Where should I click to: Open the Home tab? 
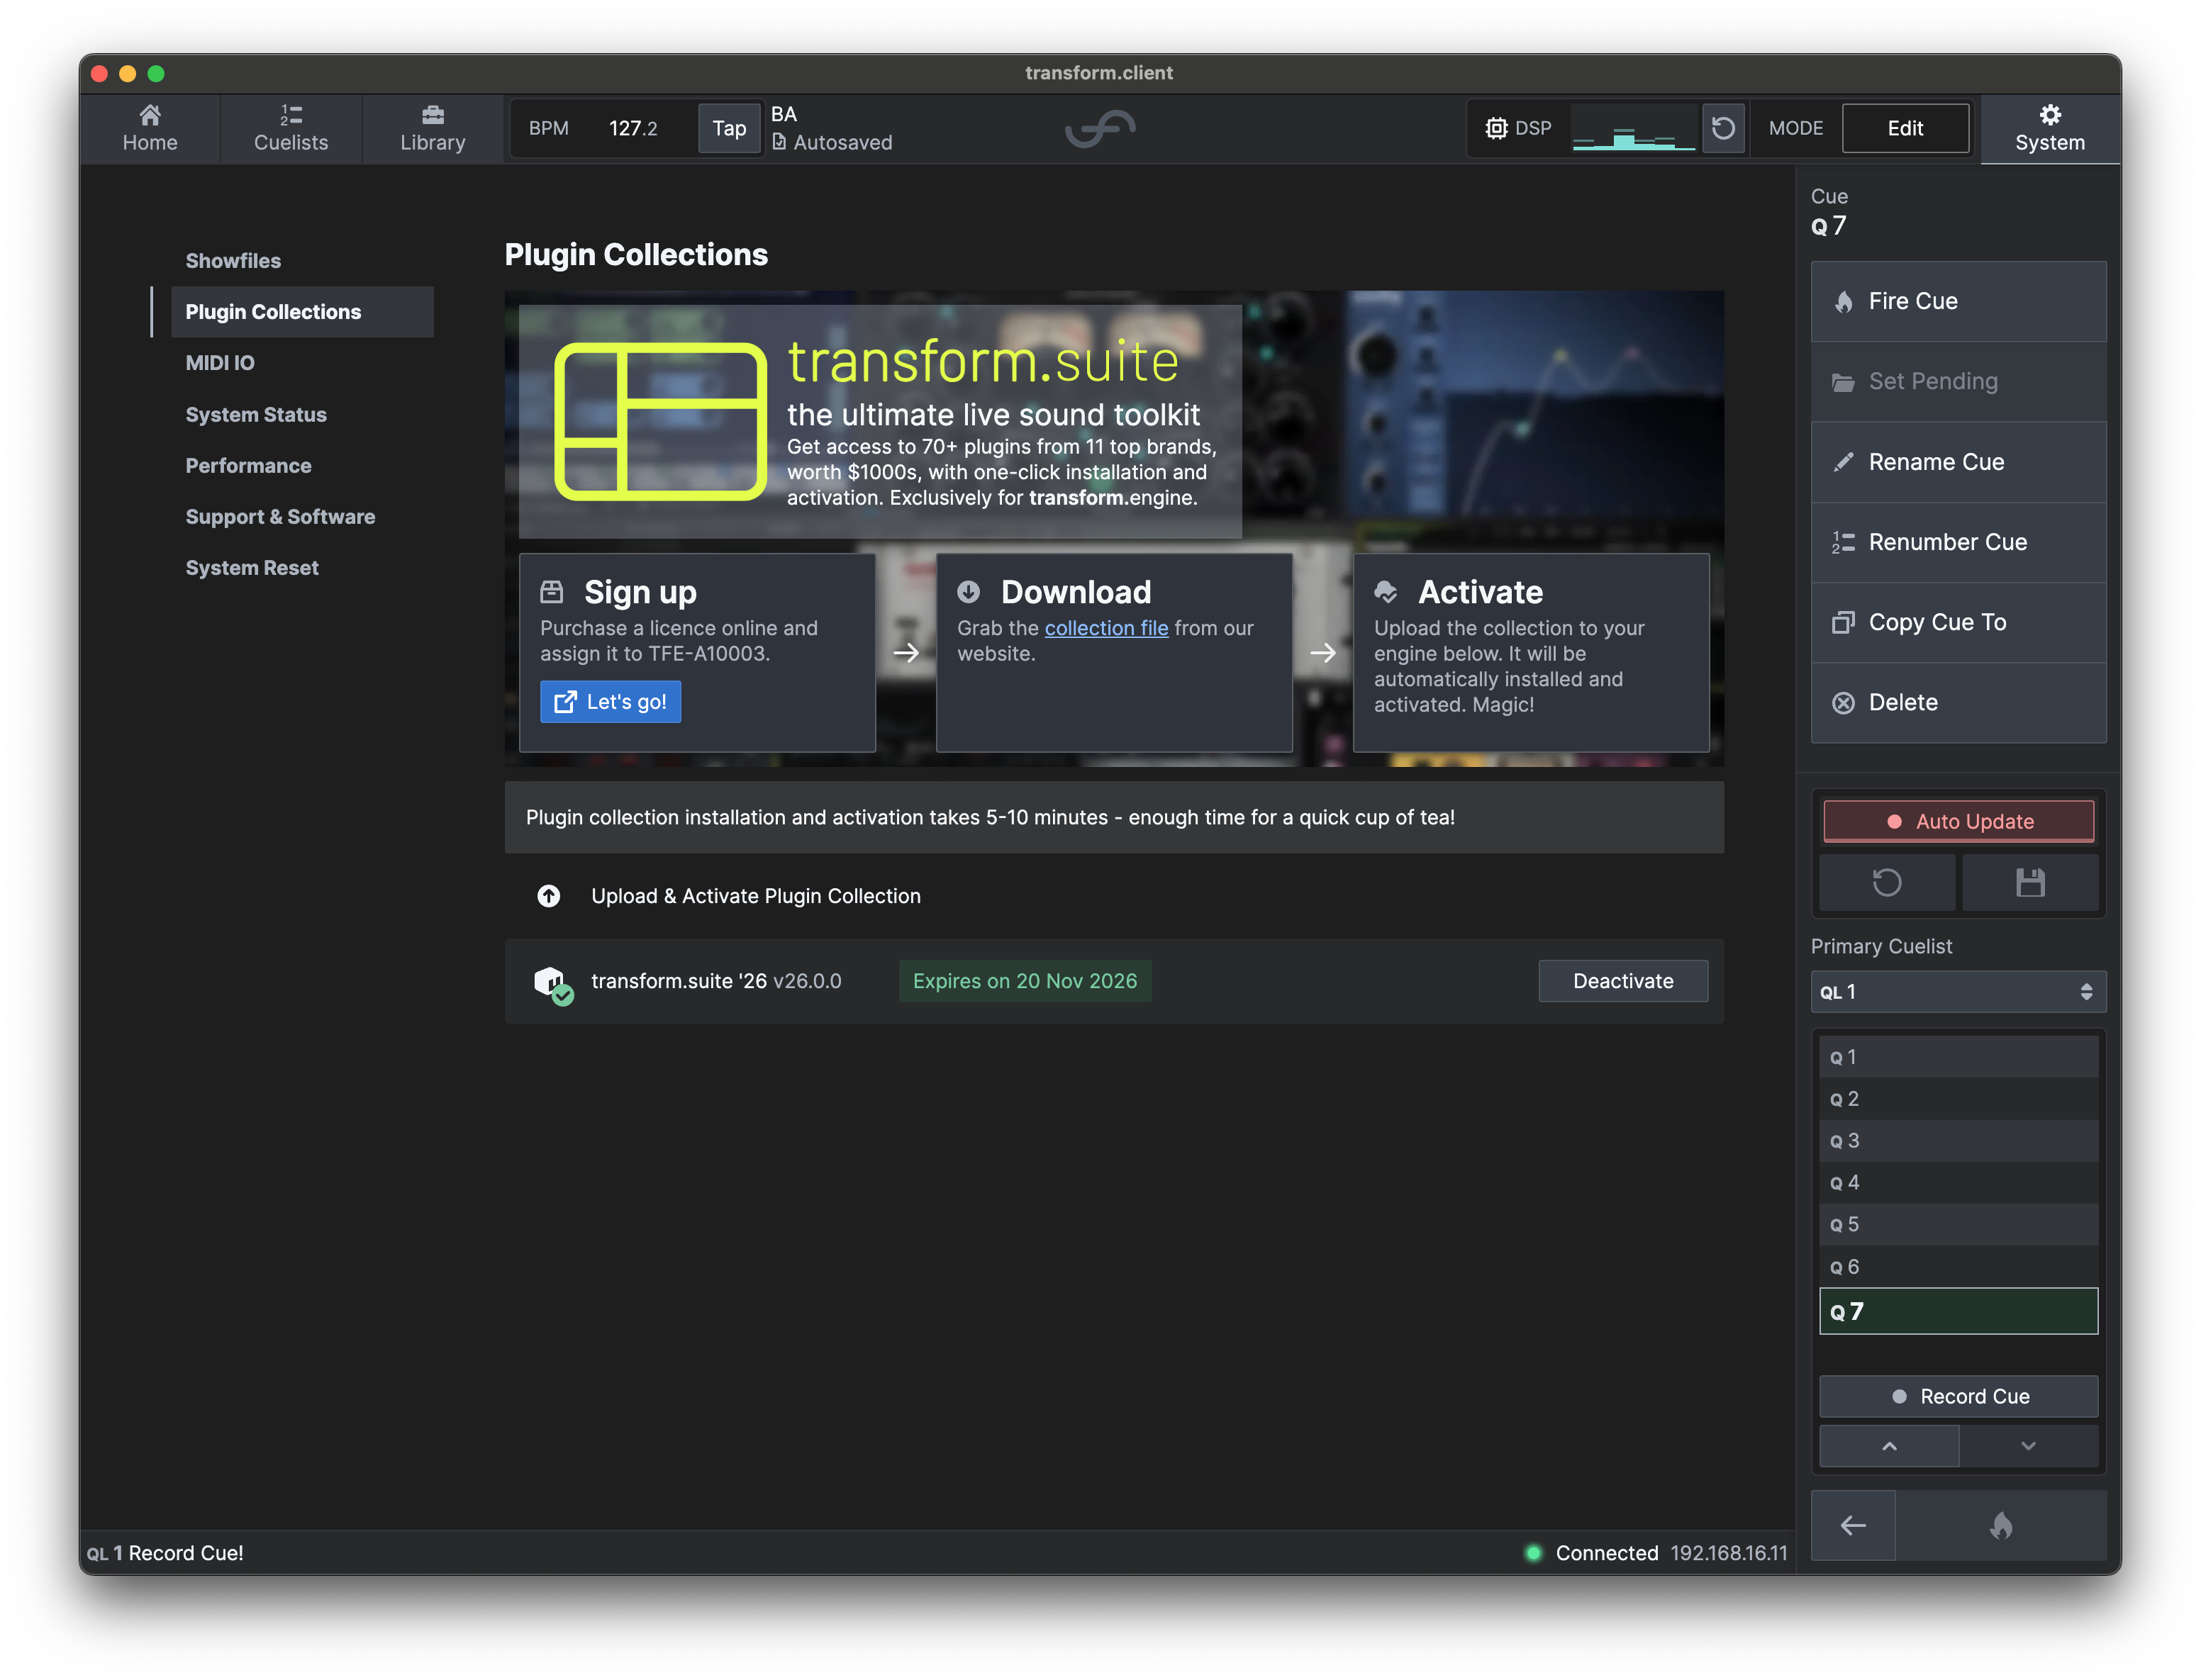tap(150, 128)
